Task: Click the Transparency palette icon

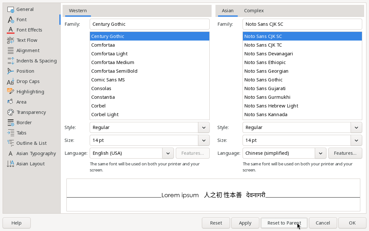Action: (11, 112)
